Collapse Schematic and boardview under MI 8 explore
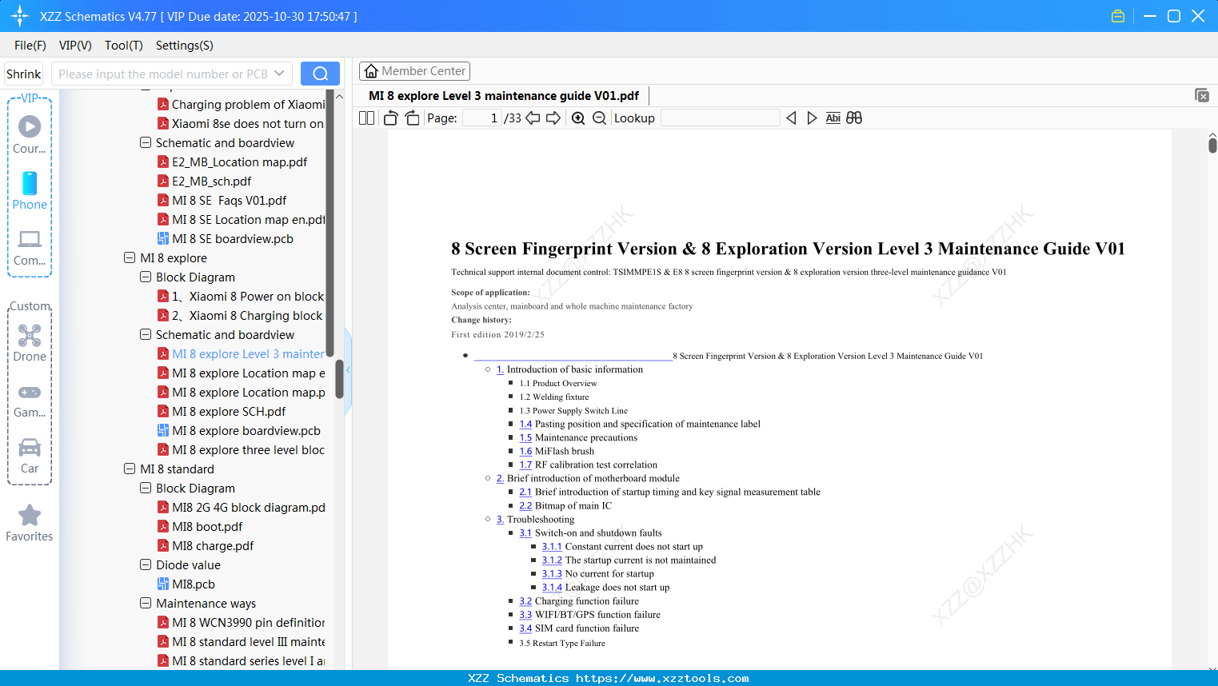 tap(146, 335)
